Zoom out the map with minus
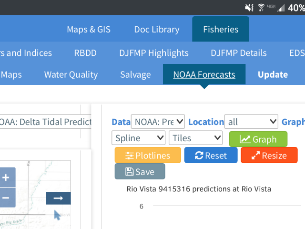Screen dimensions: 305x229 pyautogui.click(x=8, y=198)
